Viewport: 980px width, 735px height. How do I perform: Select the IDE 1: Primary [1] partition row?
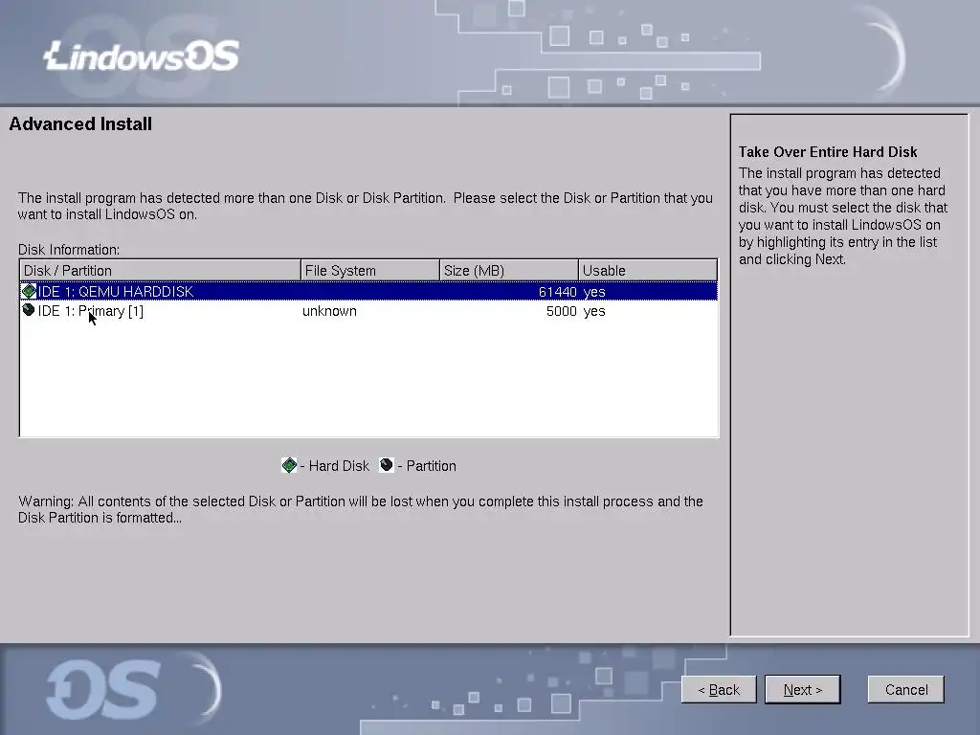click(x=368, y=311)
